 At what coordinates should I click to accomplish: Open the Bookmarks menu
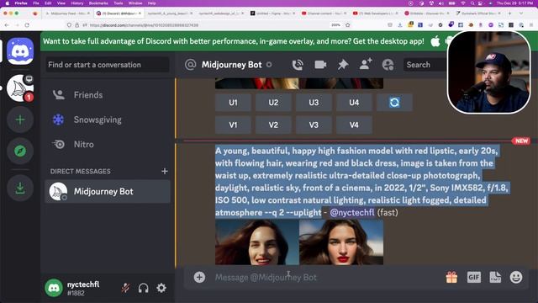click(98, 3)
